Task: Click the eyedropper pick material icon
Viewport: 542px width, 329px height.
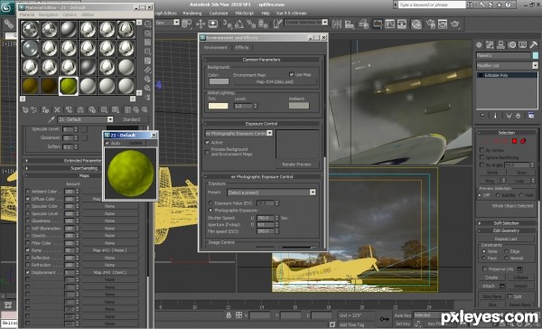Action: (x=51, y=119)
